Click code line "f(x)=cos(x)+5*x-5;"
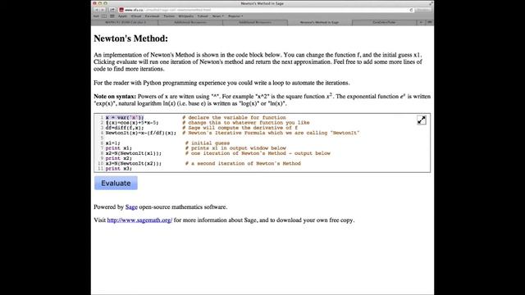This screenshot has height=295, width=525. click(x=132, y=122)
